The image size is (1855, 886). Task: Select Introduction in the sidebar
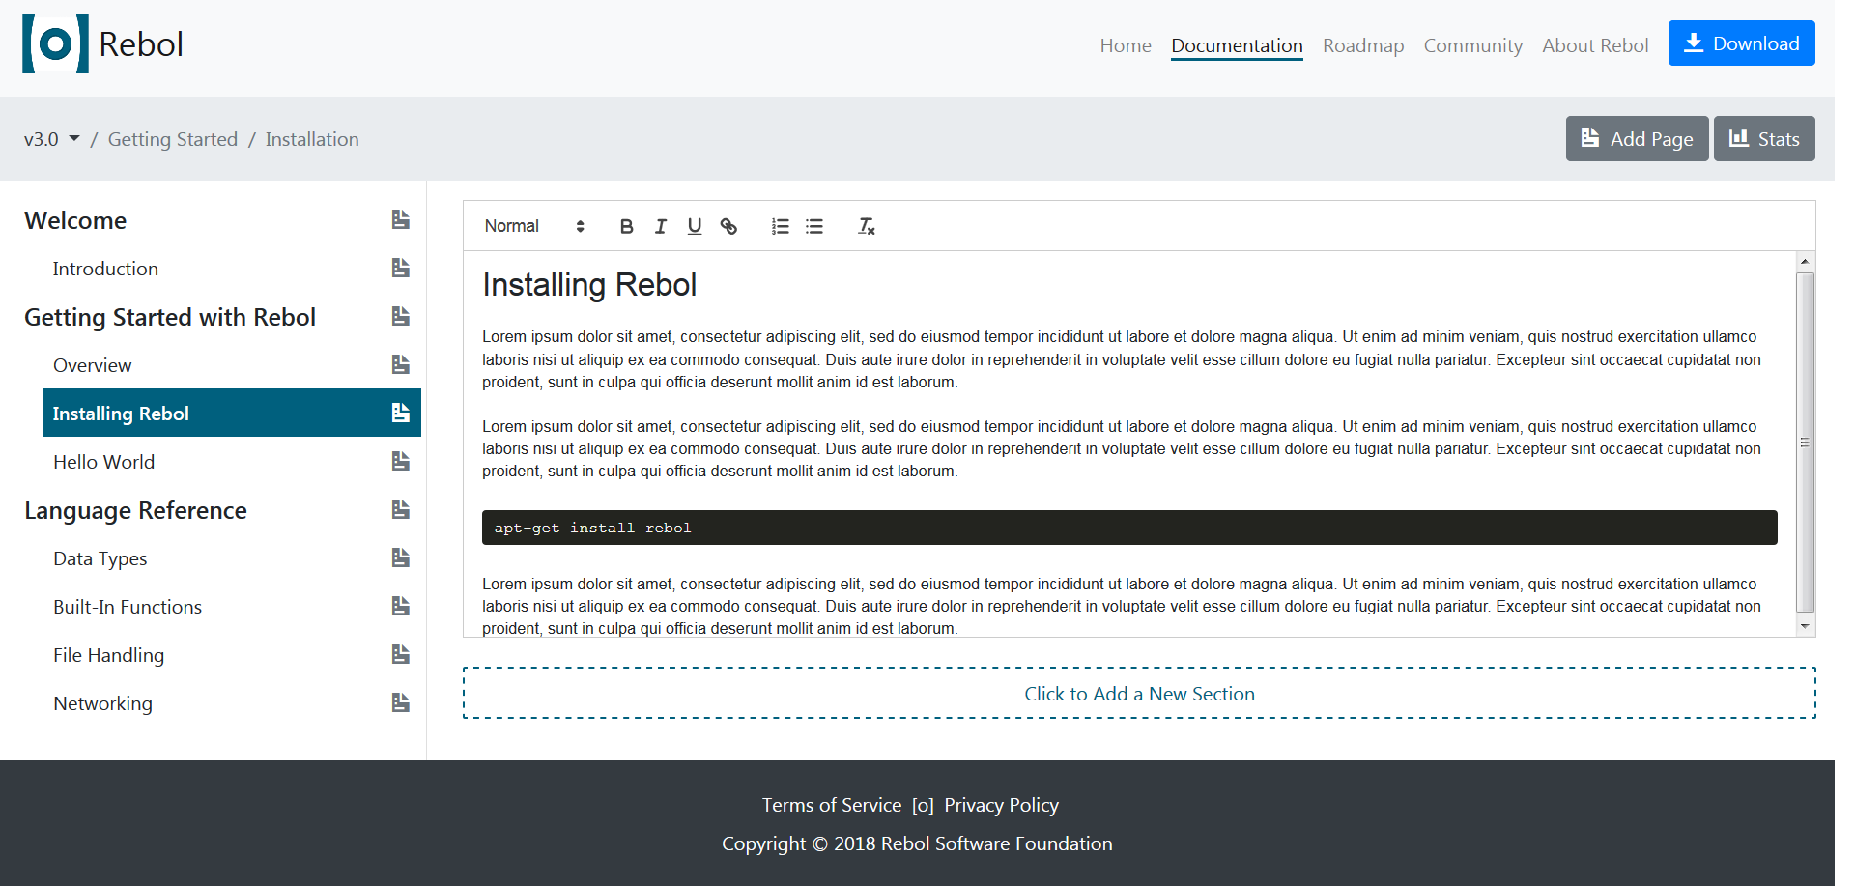pyautogui.click(x=105, y=269)
